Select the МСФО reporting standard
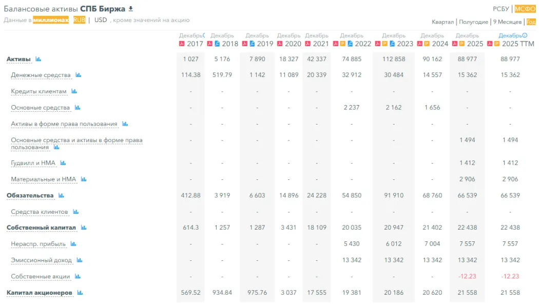Screen dimensions: 539x307 (525, 9)
